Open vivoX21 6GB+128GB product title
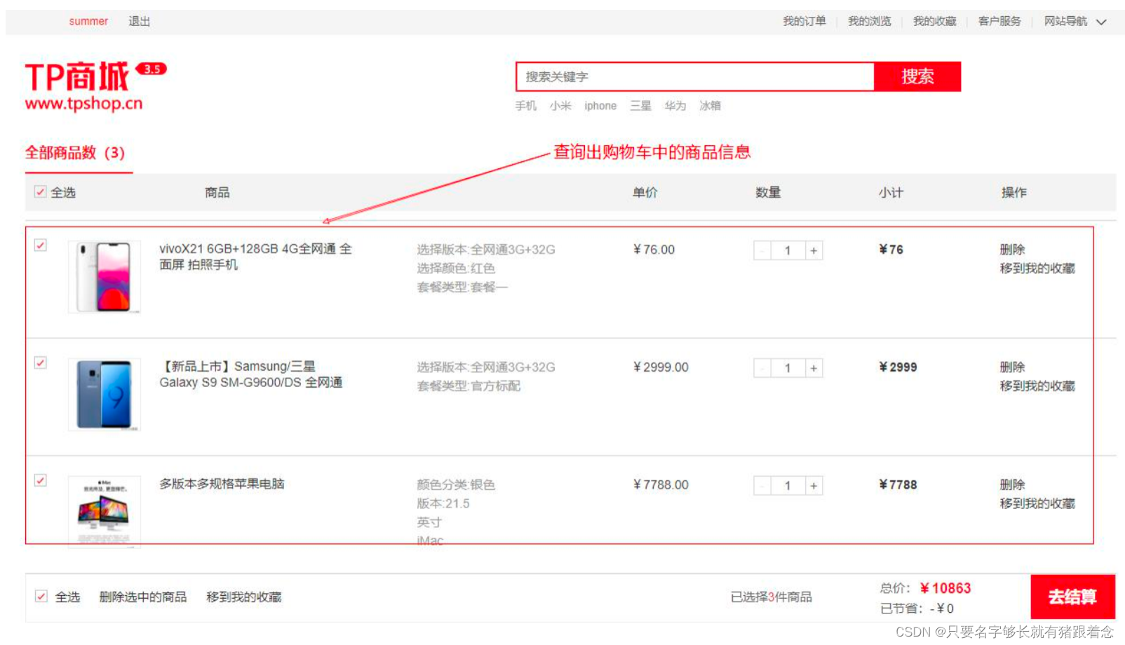 click(x=256, y=257)
